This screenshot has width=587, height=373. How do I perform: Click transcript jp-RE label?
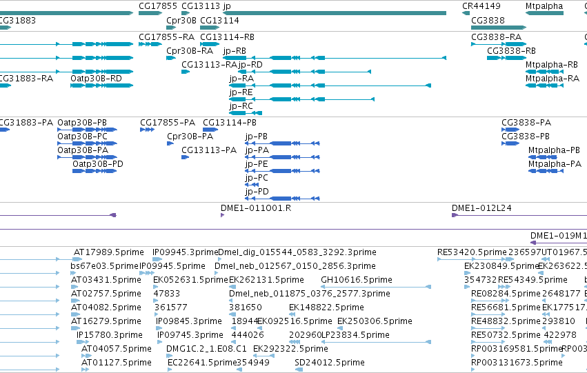(241, 92)
